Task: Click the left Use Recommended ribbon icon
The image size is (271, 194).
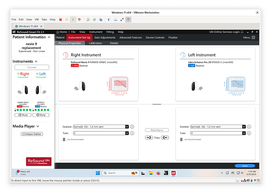Action: (181, 140)
